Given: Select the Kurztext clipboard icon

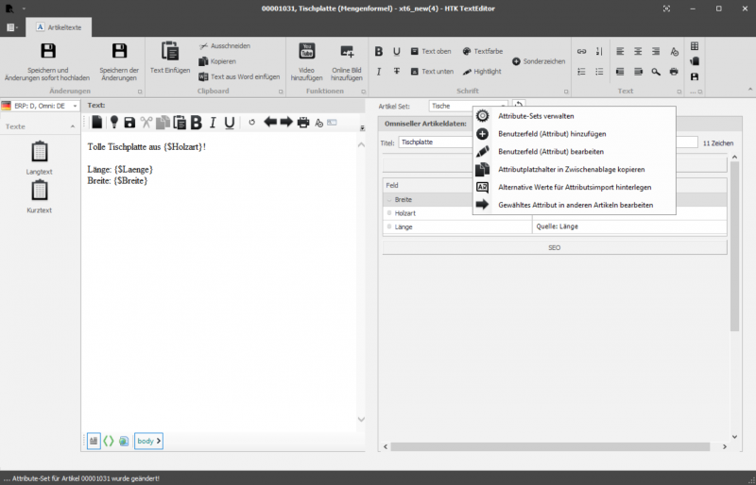Looking at the screenshot, I should (40, 191).
